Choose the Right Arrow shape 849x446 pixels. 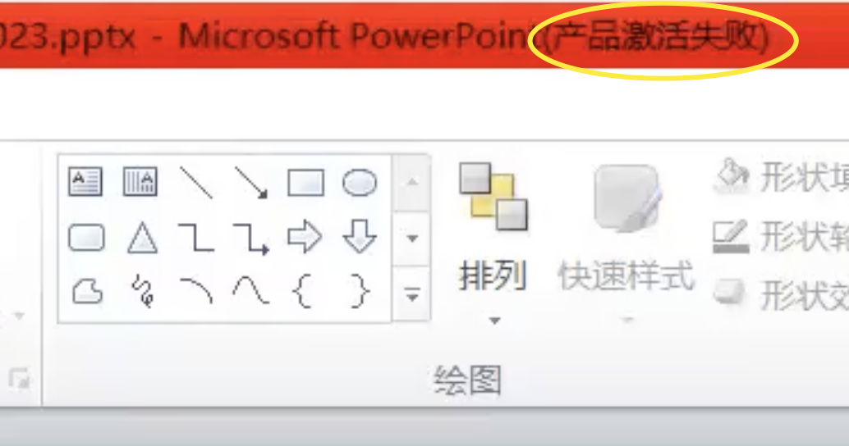(x=305, y=237)
